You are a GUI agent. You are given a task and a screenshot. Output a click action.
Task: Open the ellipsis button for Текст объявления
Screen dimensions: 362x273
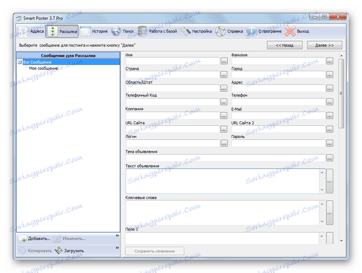[x=330, y=181]
